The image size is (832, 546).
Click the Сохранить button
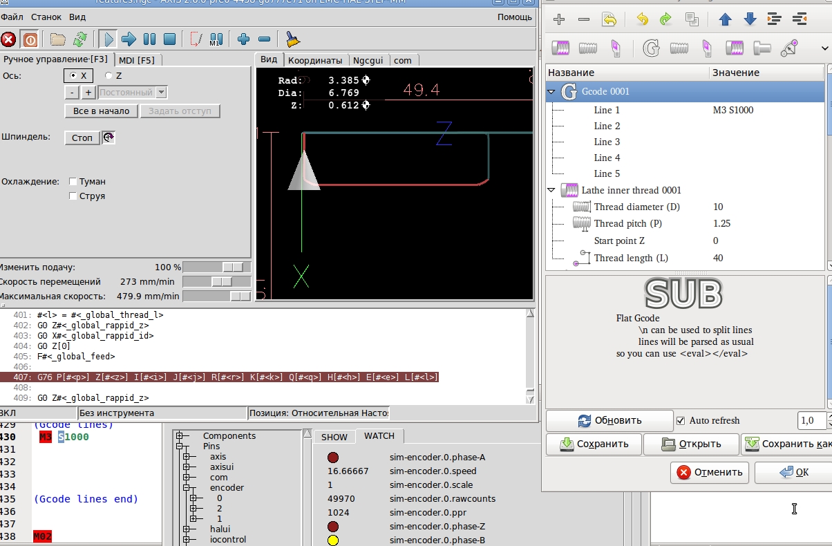tap(594, 444)
